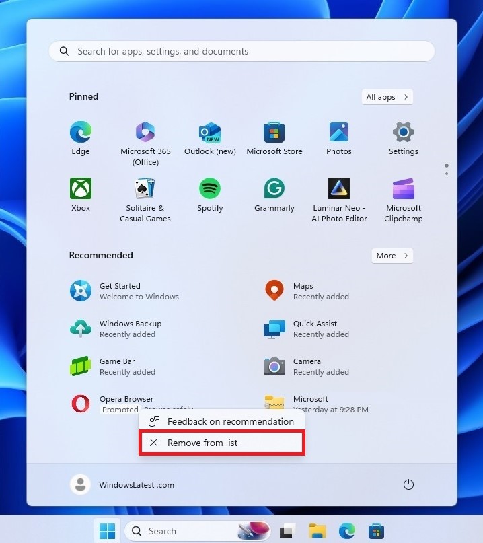Click the Windows Start button on taskbar
The height and width of the screenshot is (543, 483).
coord(108,531)
